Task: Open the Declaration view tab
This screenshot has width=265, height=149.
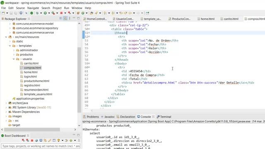Action: 126,117
